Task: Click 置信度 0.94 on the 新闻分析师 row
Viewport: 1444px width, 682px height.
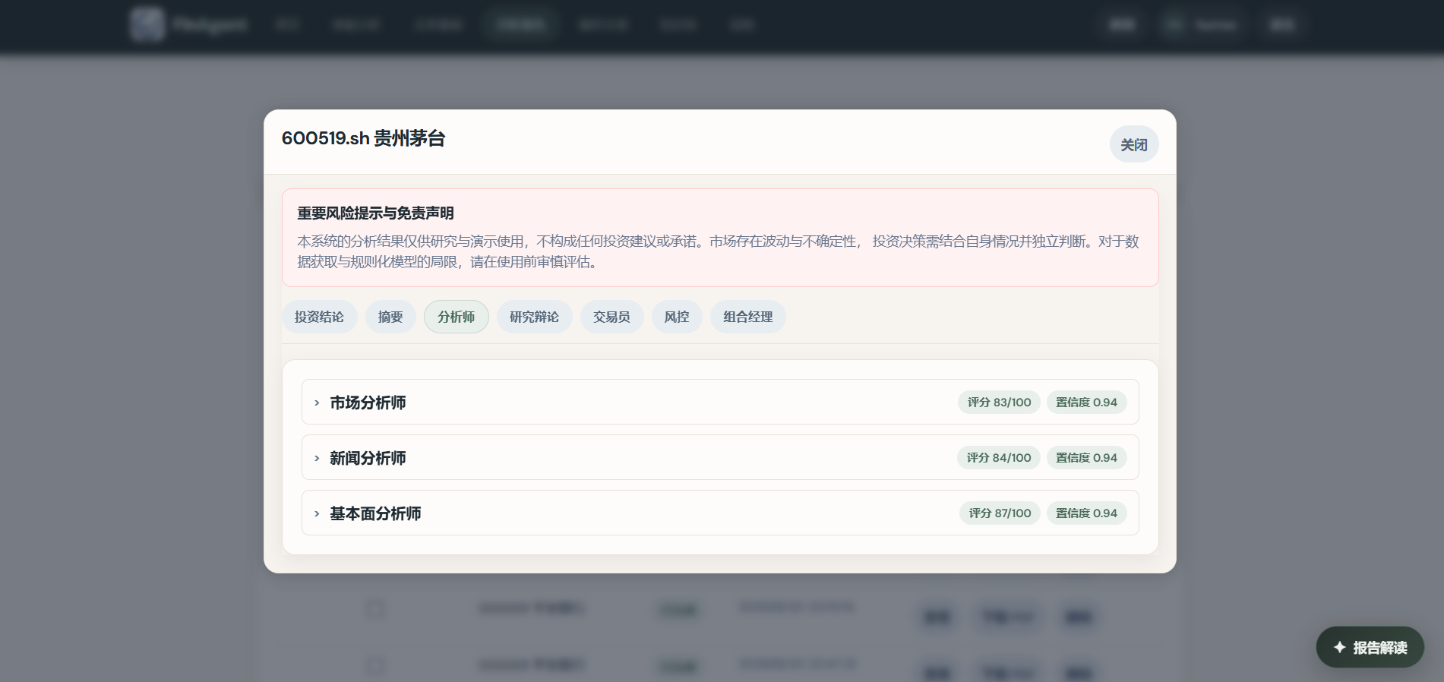Action: click(x=1086, y=457)
